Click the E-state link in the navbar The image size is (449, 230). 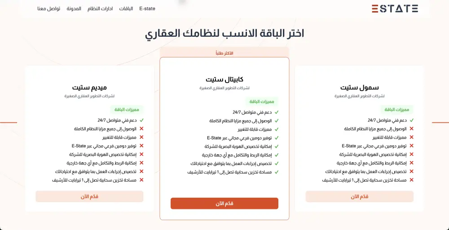(x=147, y=9)
